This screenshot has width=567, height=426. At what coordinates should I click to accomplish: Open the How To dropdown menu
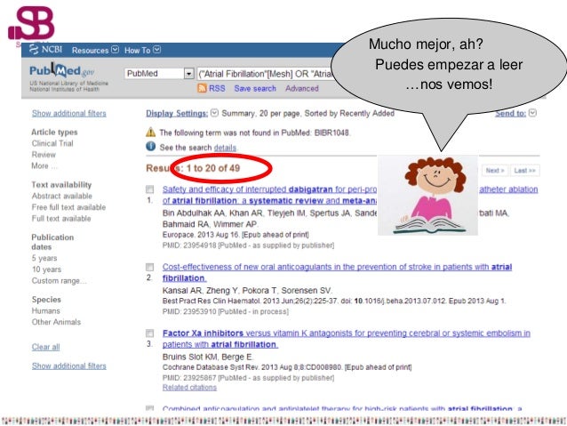(x=142, y=51)
